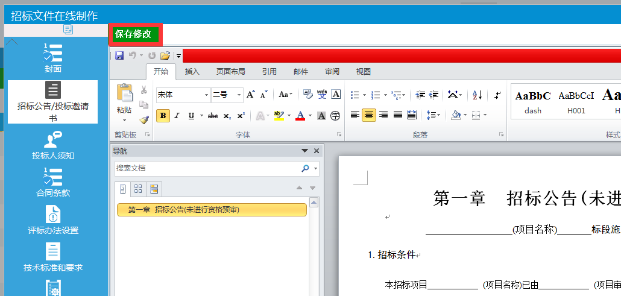Insert enclosed character with circled 字 icon
Image resolution: width=621 pixels, height=296 pixels.
335,116
